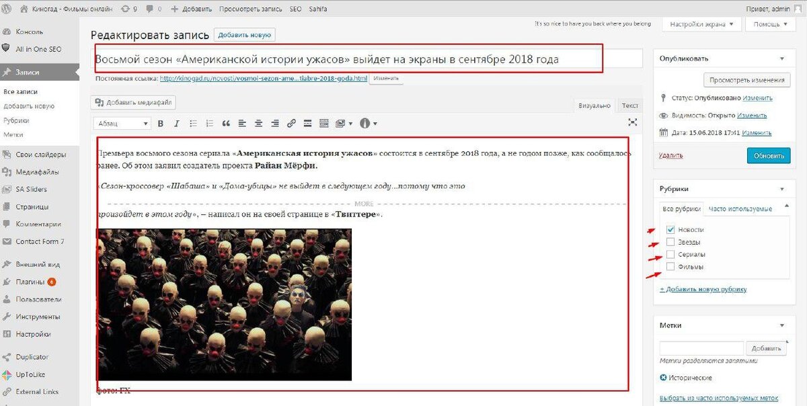Open External Links in sidebar
807x406 pixels.
(37, 392)
